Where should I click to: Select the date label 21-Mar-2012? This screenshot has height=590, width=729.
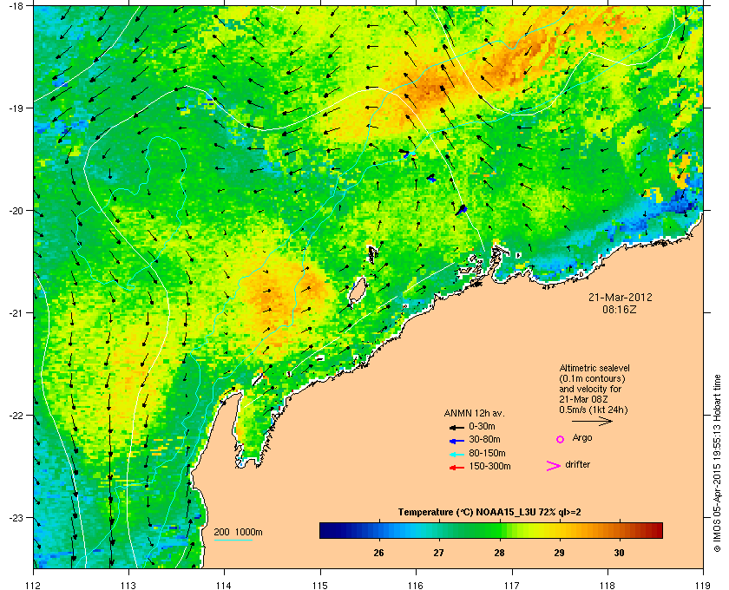(x=621, y=298)
